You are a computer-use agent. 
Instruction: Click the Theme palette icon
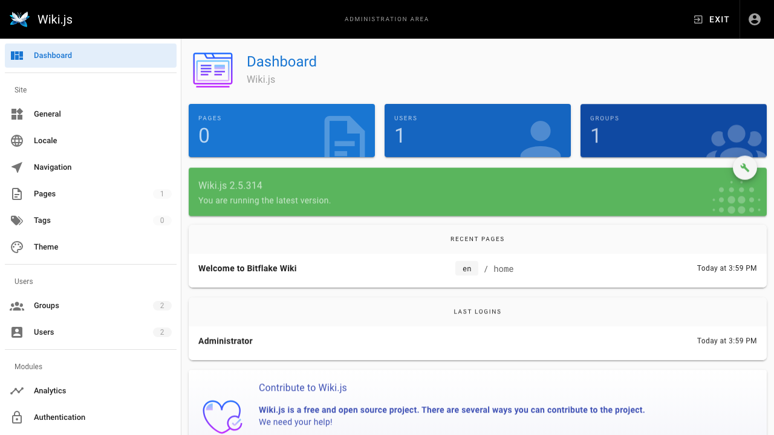coord(17,247)
